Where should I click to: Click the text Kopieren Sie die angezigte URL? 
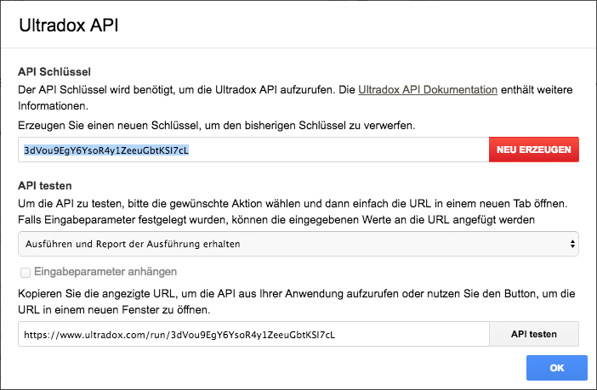tap(97, 294)
